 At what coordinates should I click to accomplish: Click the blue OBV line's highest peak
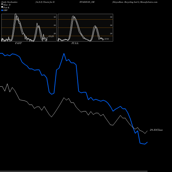click(64, 54)
